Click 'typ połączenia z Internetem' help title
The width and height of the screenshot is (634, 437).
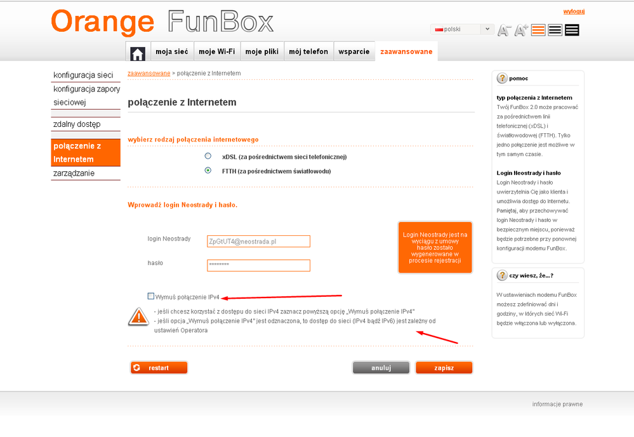534,98
